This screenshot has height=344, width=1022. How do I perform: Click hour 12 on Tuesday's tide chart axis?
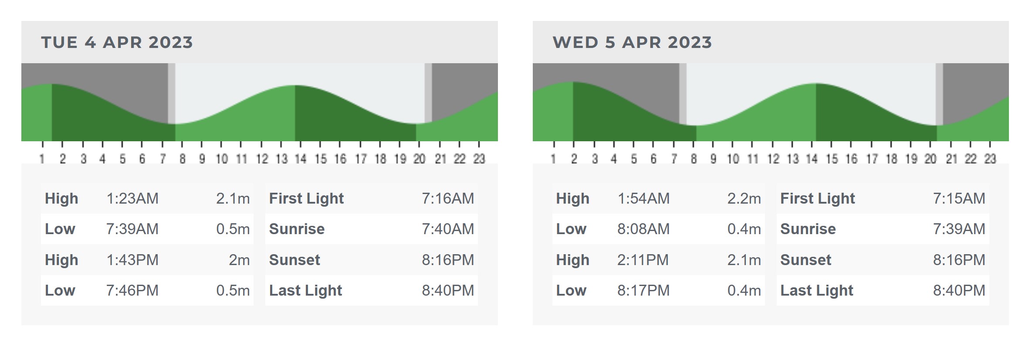pos(262,159)
